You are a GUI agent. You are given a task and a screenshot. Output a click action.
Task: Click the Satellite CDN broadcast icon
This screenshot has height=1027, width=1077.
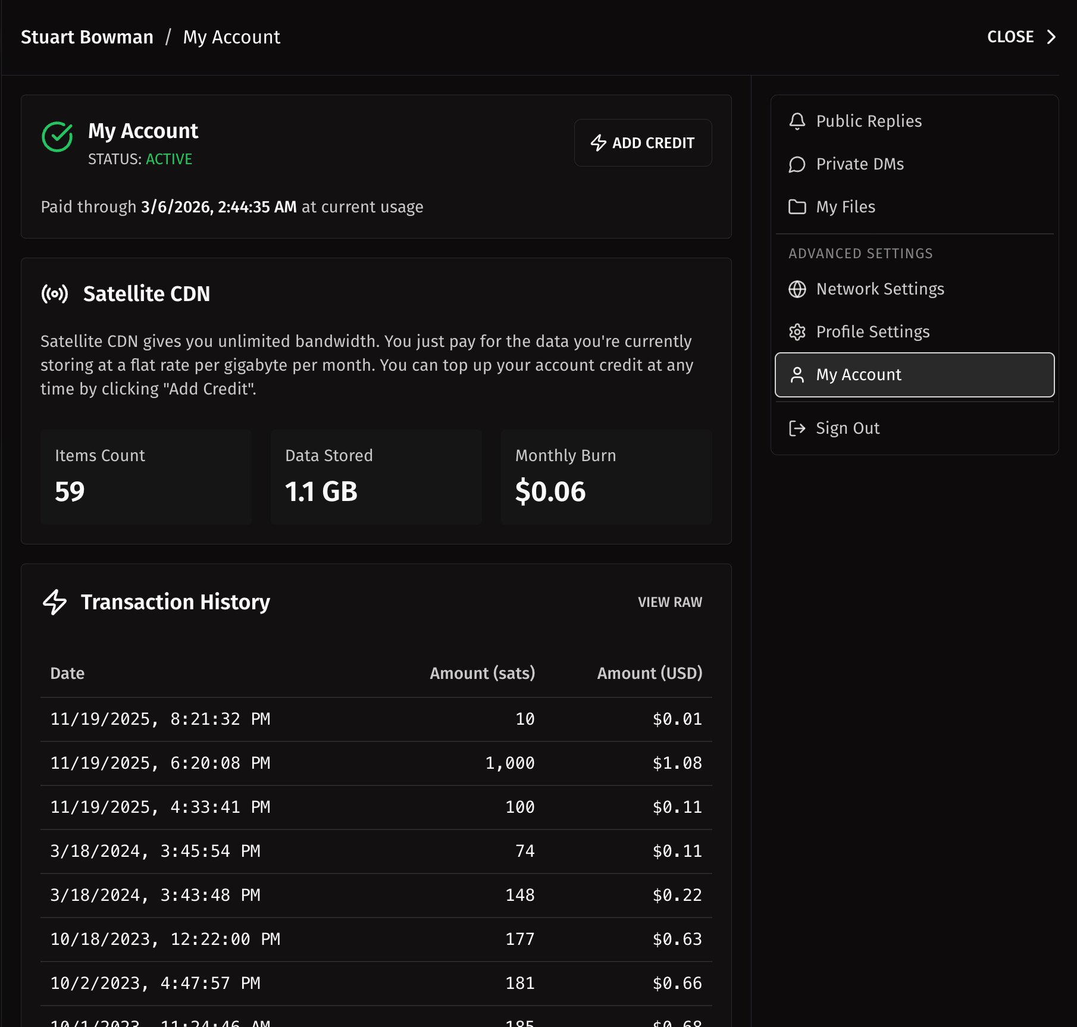coord(55,294)
